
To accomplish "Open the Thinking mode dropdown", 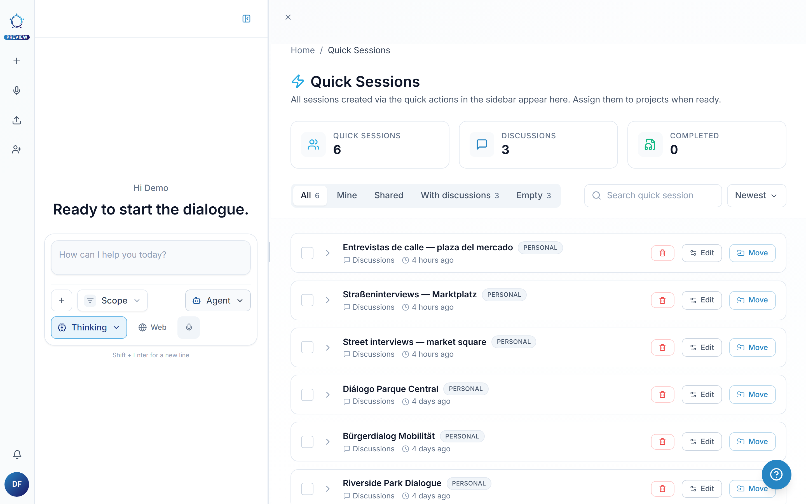I will click(89, 327).
